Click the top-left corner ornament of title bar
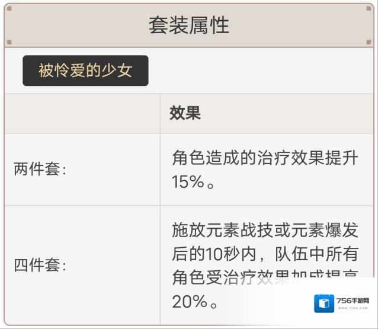 (x=10, y=8)
